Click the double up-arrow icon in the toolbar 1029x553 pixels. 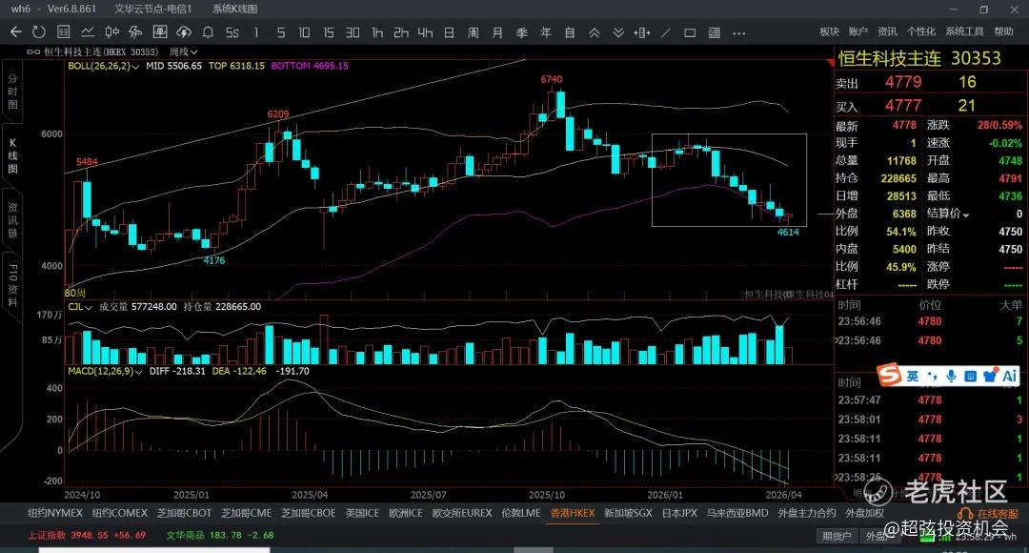point(594,32)
